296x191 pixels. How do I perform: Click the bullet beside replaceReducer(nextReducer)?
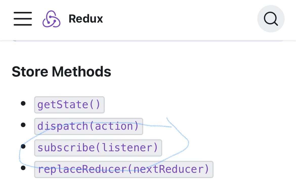(23, 168)
